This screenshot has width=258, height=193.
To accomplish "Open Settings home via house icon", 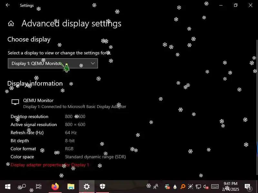I will click(11, 23).
